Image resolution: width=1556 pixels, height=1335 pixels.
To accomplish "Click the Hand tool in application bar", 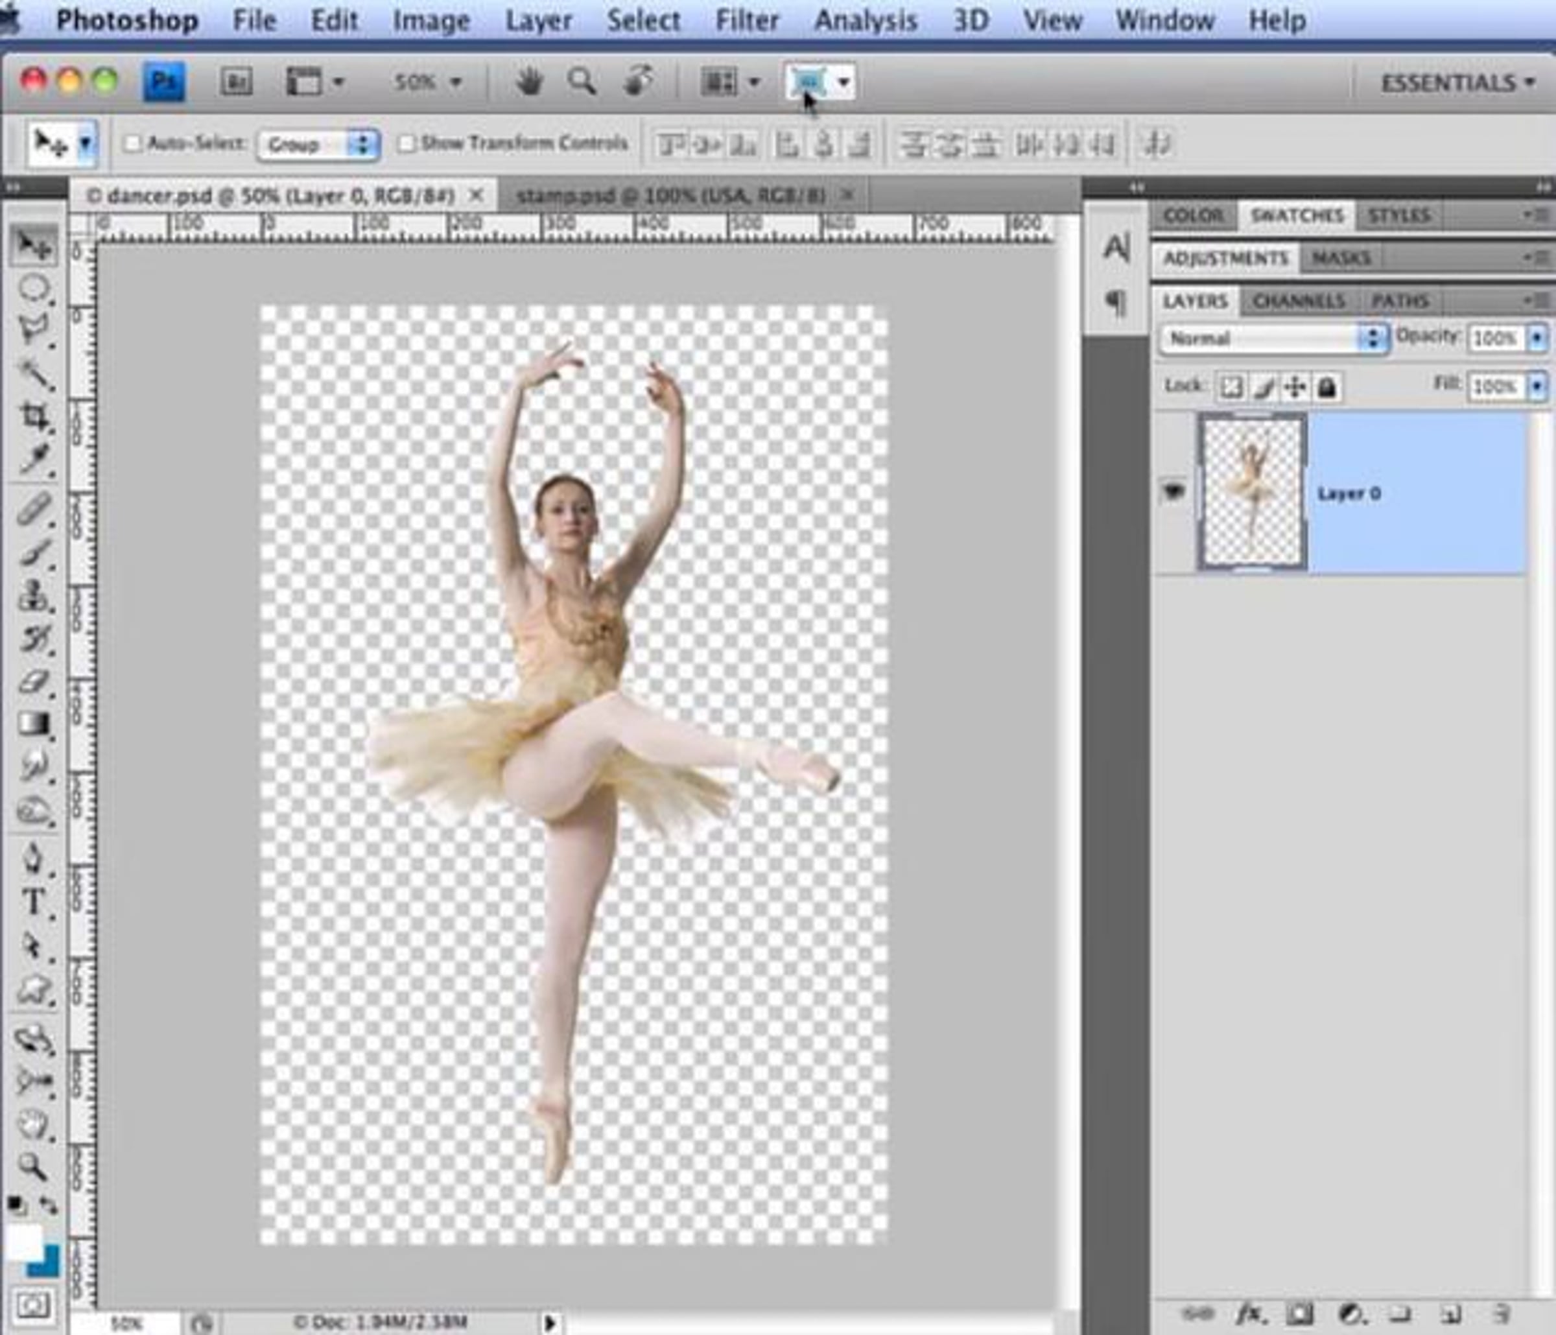I will [x=530, y=81].
